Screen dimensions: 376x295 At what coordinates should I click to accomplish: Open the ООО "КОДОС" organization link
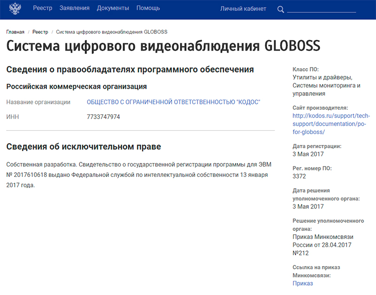173,102
